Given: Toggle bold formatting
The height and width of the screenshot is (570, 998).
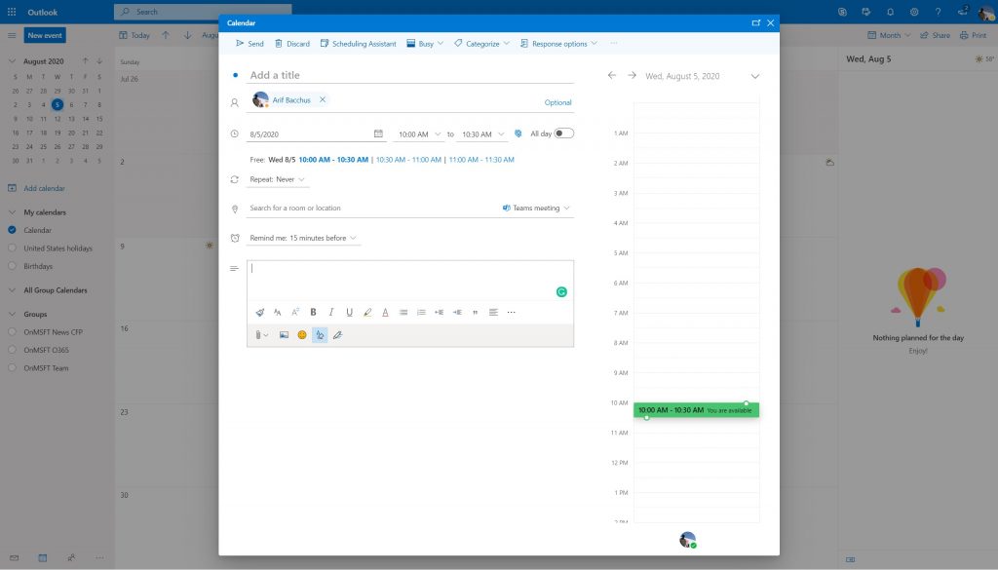Looking at the screenshot, I should pos(313,313).
